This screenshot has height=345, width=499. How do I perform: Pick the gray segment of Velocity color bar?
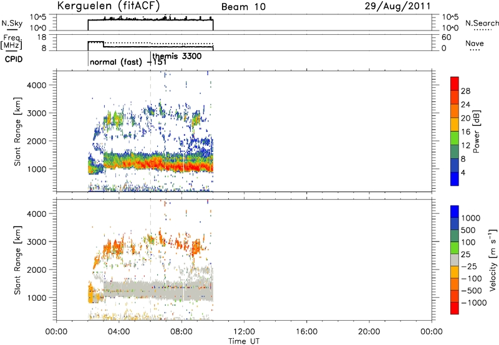pos(455,260)
